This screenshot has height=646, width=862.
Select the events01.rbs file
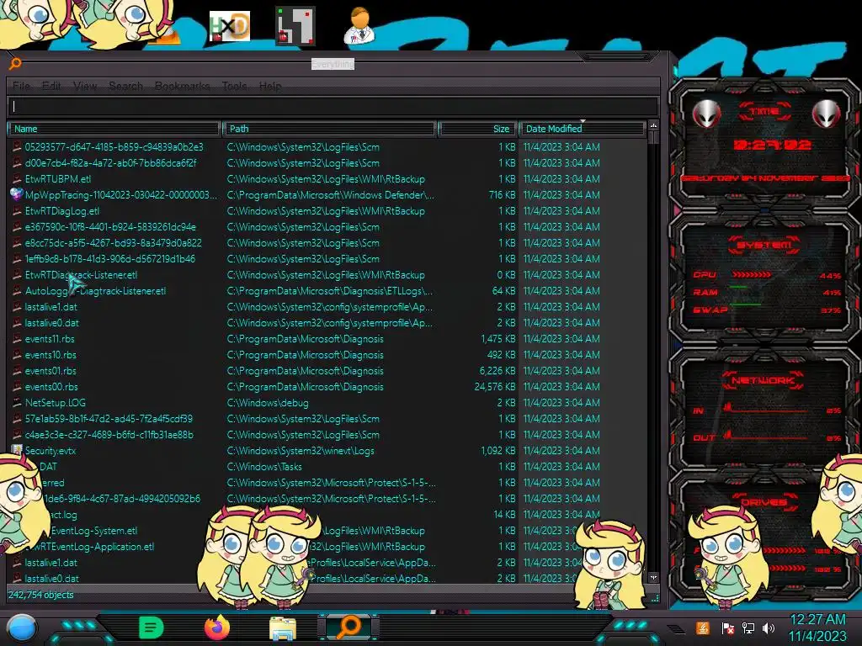coord(51,371)
